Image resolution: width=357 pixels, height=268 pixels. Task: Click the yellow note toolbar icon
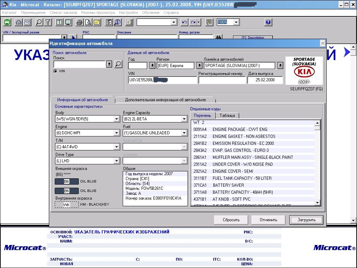coord(97,22)
